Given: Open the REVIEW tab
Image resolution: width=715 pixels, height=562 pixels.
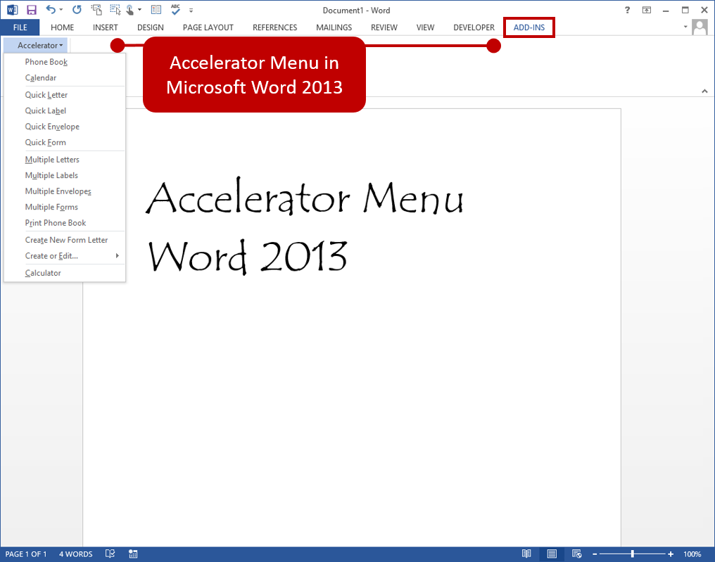Looking at the screenshot, I should (384, 27).
